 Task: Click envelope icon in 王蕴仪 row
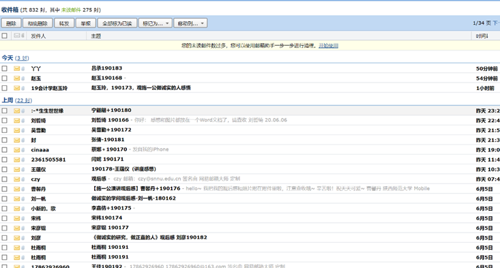coord(16,170)
